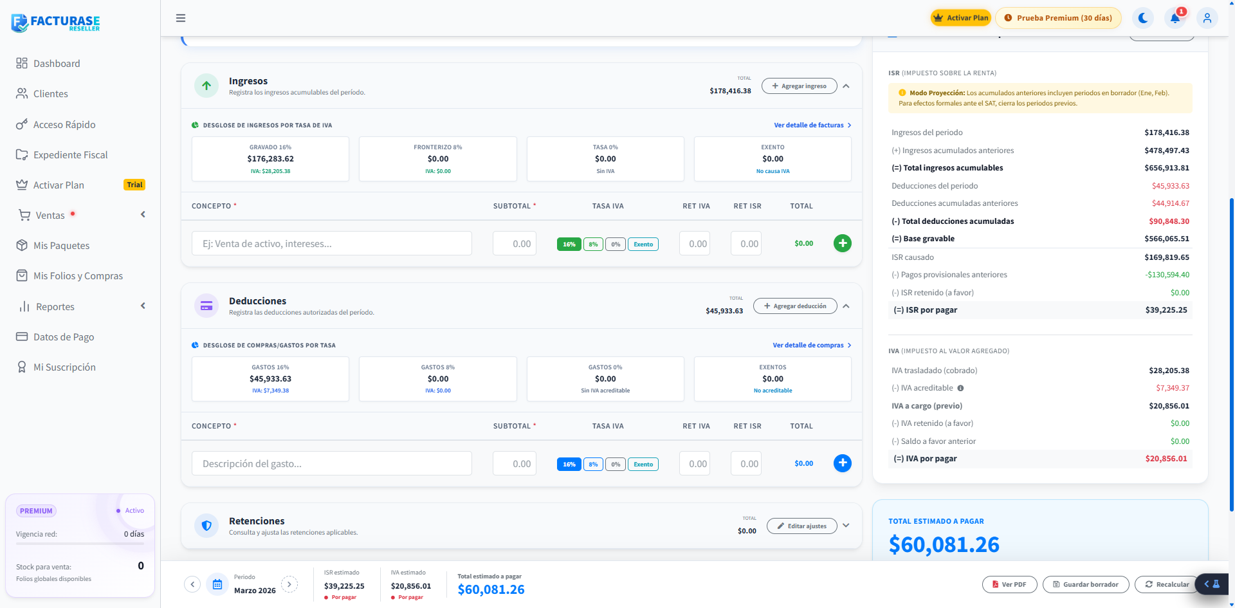Go to previous period arrow
This screenshot has width=1235, height=608.
192,584
